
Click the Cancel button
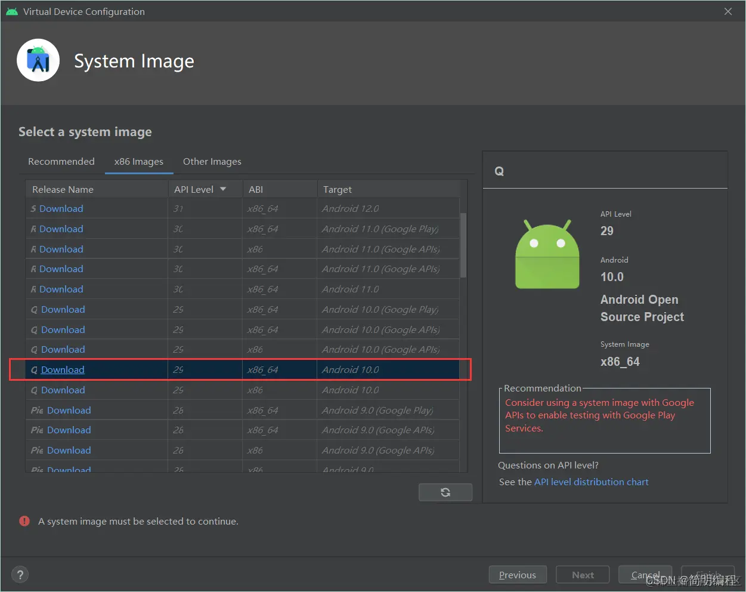[645, 575]
